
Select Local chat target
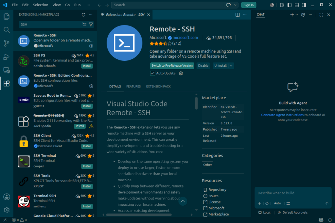click(x=264, y=213)
